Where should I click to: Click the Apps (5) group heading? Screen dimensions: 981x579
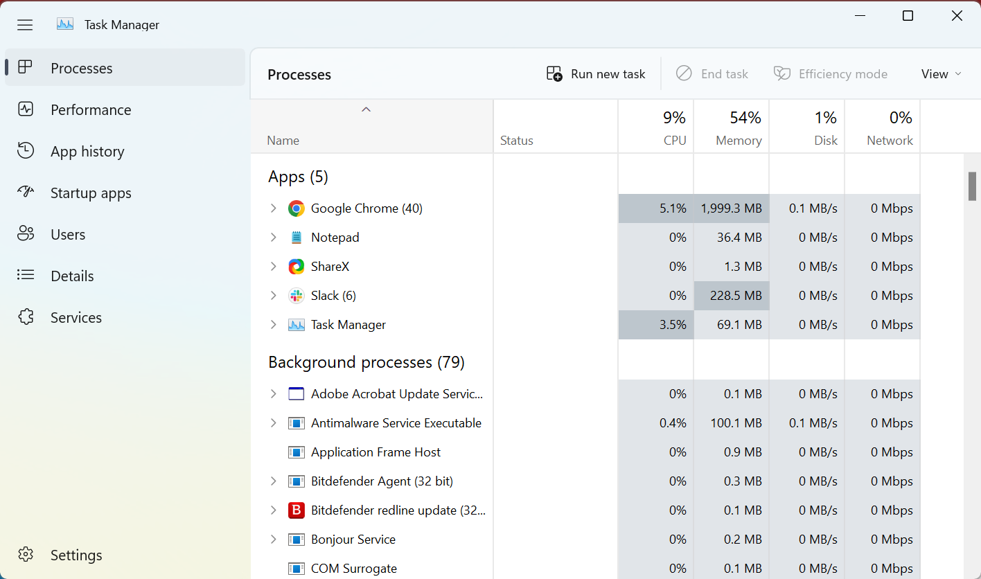[x=298, y=177]
